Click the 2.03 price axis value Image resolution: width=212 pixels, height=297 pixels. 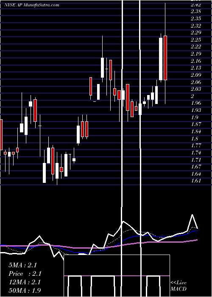(196, 89)
